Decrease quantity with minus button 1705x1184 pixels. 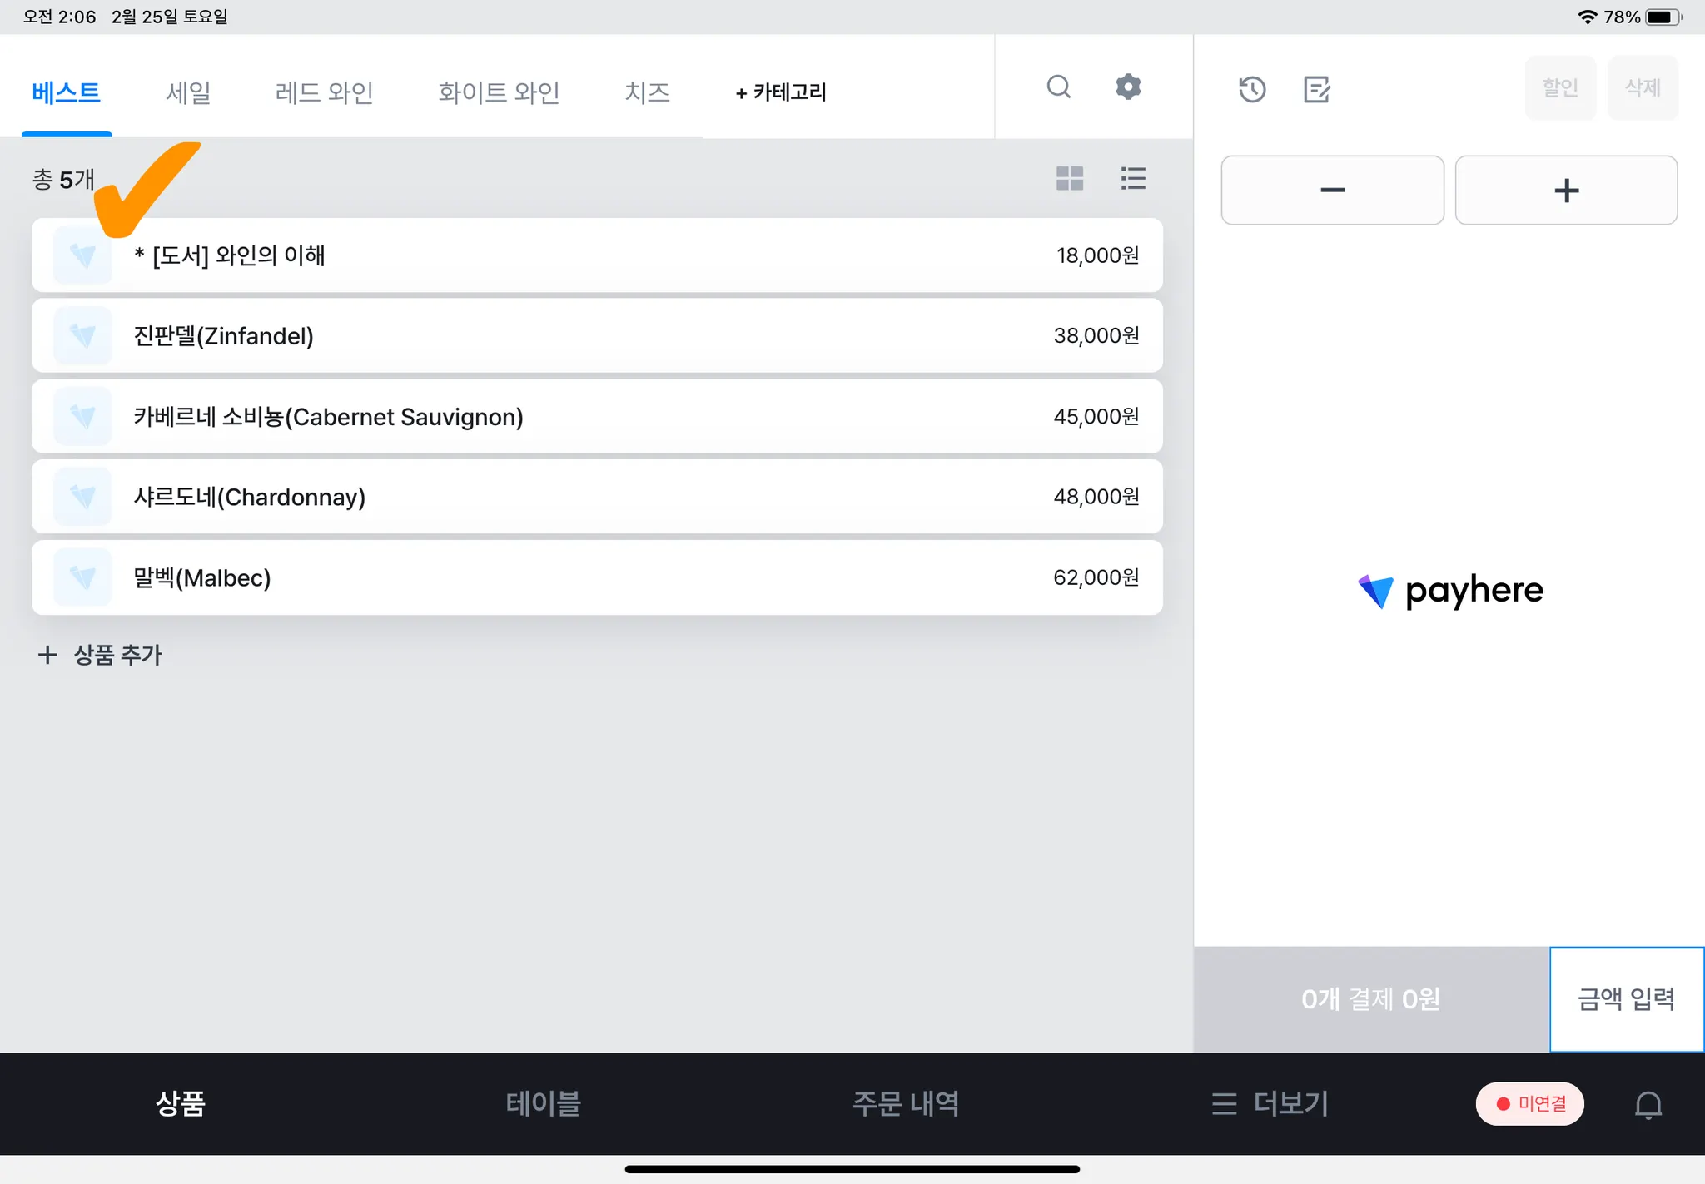1332,190
